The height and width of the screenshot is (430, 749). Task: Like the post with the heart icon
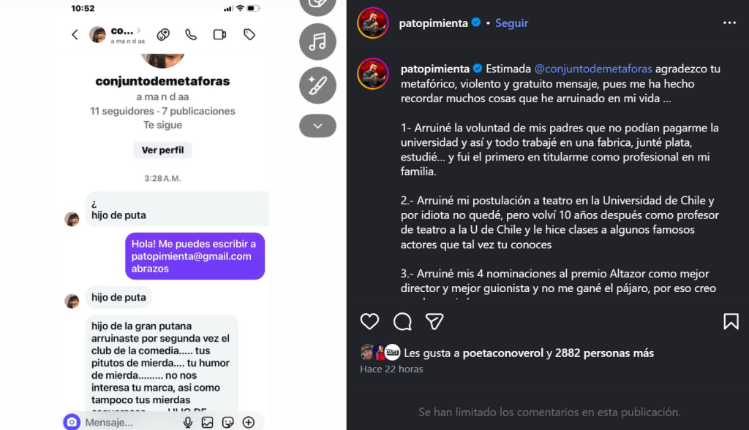coord(369,321)
